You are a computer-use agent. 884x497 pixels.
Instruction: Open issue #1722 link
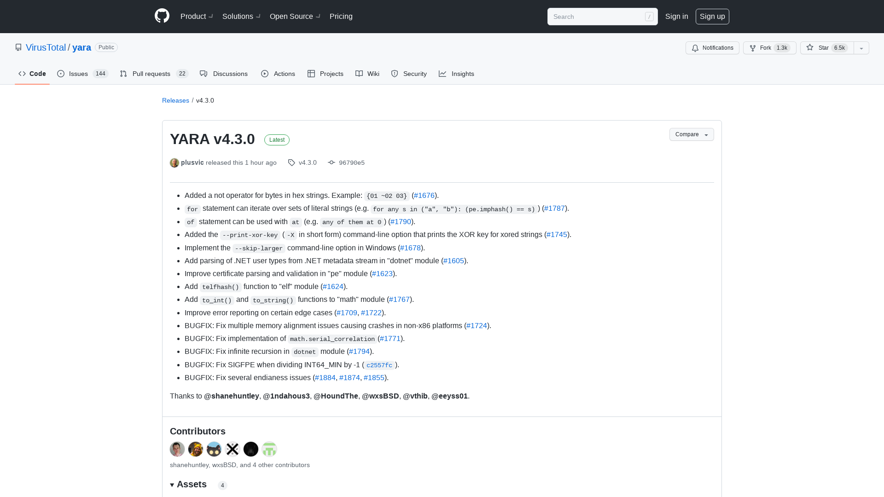371,313
